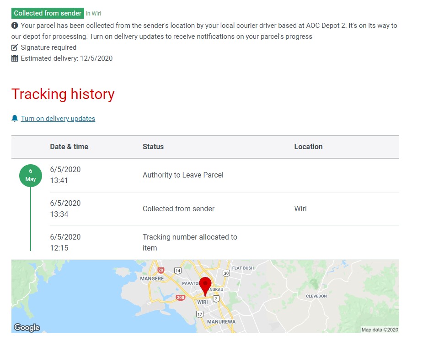Click the info circle icon beside parcel message

click(x=15, y=26)
